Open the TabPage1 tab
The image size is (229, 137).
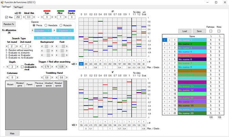point(6,7)
